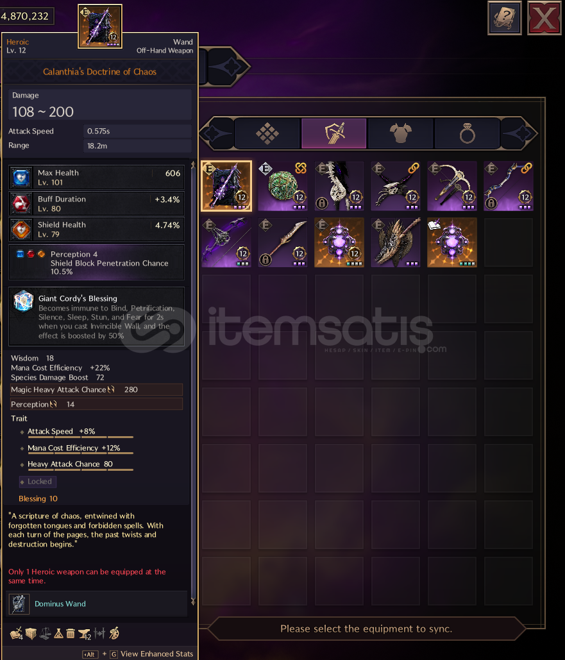Screen dimensions: 565x660
Task: Open the help book icon
Action: (x=504, y=18)
